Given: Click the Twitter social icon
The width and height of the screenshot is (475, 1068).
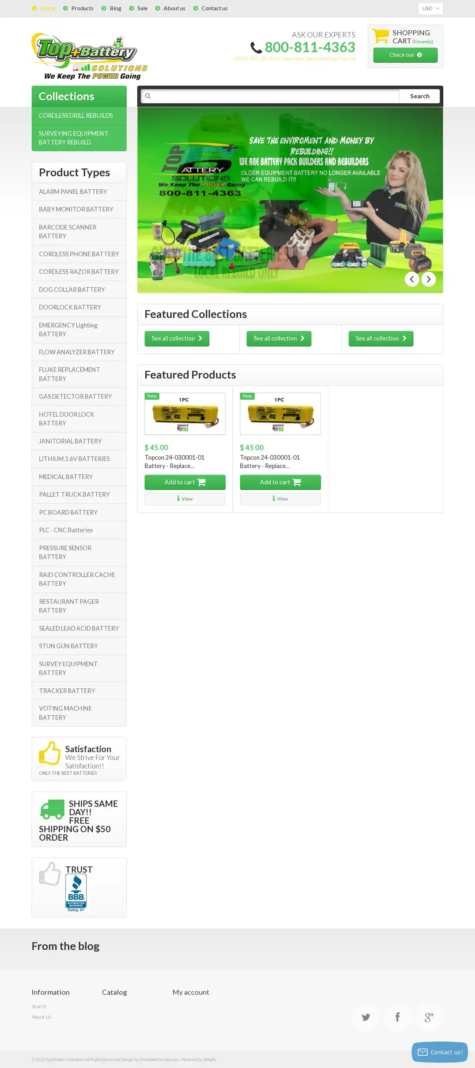Looking at the screenshot, I should [366, 1017].
